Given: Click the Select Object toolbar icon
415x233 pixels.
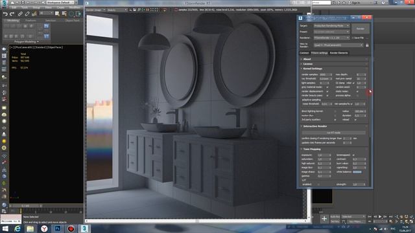Looking at the screenshot, I should coord(57,14).
